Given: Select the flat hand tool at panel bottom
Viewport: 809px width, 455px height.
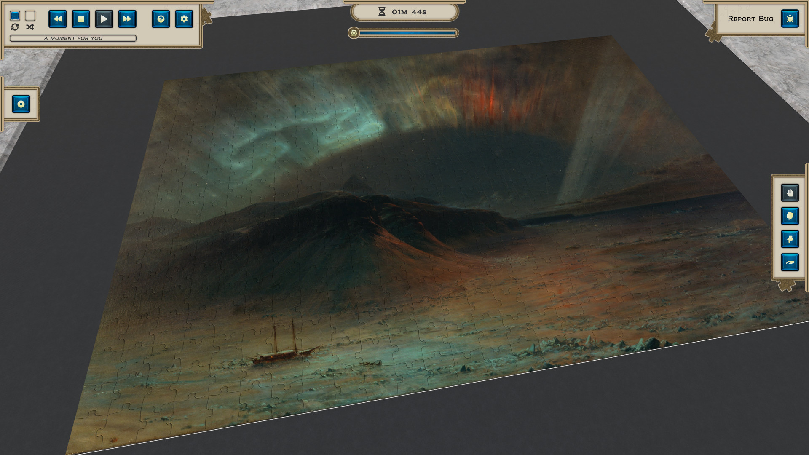Looking at the screenshot, I should (x=790, y=262).
